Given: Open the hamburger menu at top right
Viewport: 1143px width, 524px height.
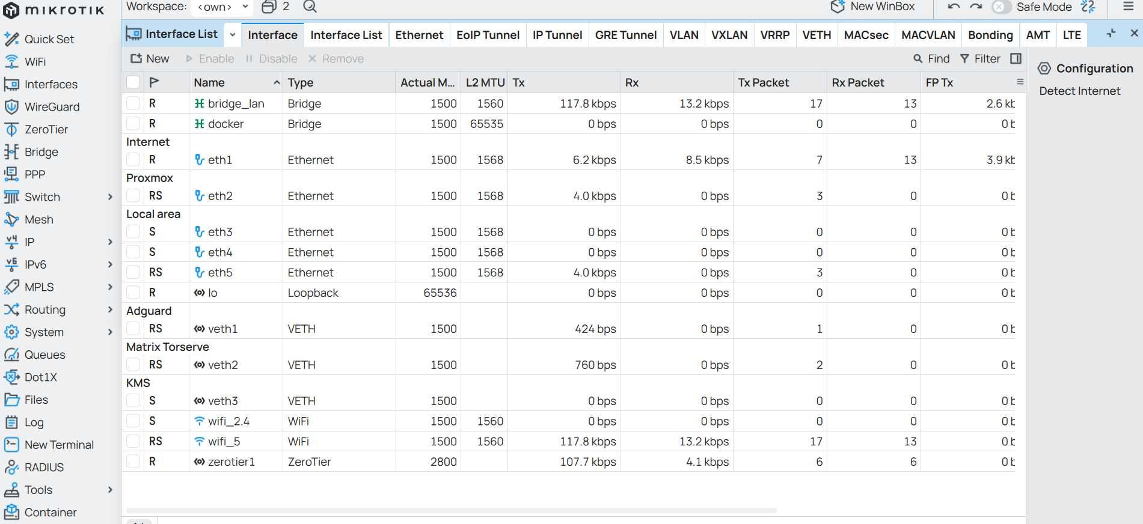Looking at the screenshot, I should tap(1129, 7).
